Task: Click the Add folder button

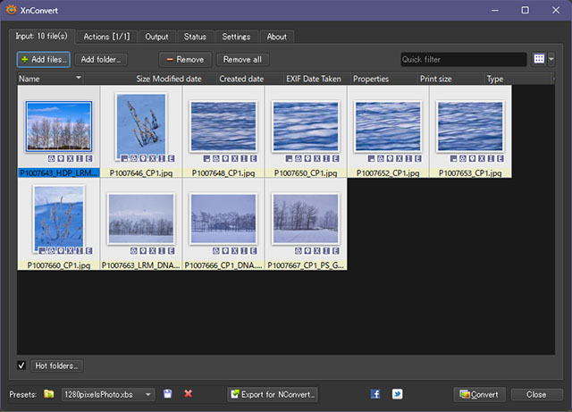Action: click(x=101, y=60)
